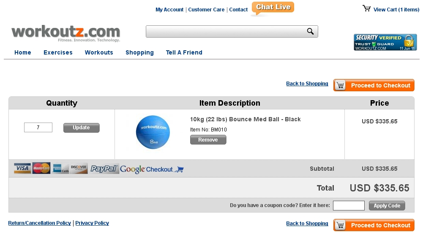Open the Exercises menu
Image resolution: width=423 pixels, height=232 pixels.
(58, 52)
